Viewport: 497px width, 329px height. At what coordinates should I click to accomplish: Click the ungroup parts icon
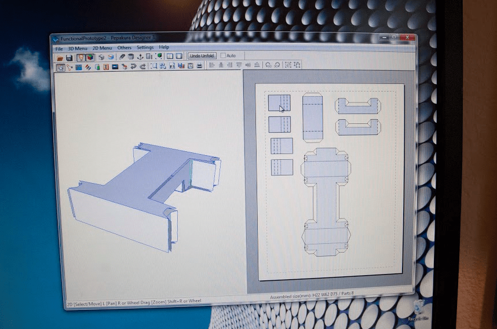(x=297, y=64)
